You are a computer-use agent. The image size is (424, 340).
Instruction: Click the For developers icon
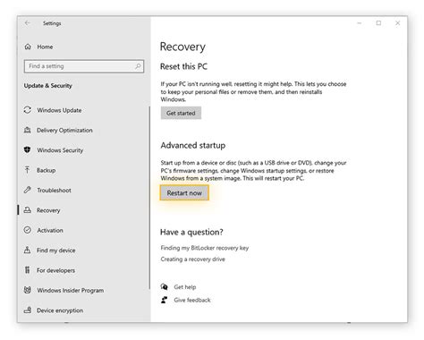28,270
